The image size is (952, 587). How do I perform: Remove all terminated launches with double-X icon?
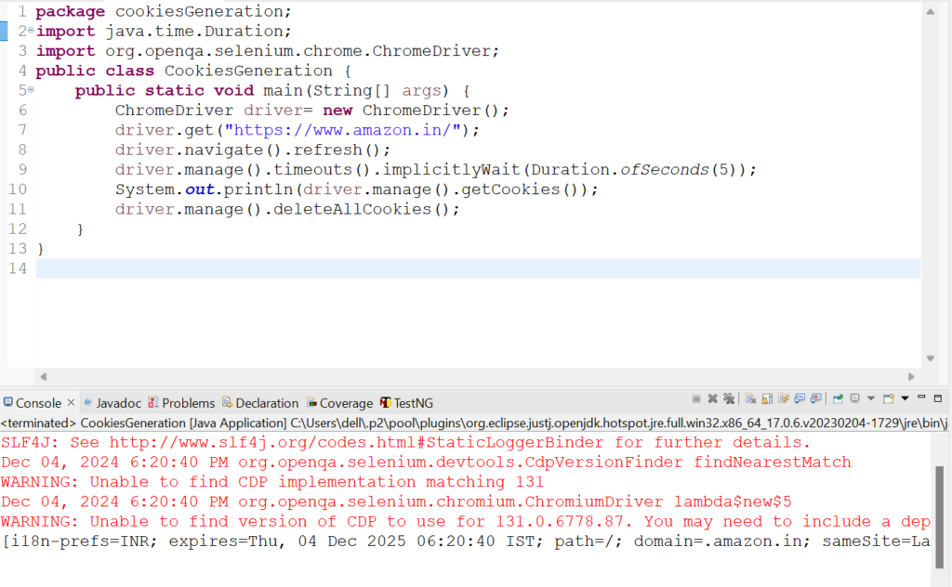(729, 399)
